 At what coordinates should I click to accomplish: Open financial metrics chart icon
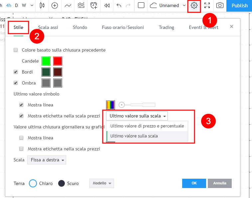point(81,5)
